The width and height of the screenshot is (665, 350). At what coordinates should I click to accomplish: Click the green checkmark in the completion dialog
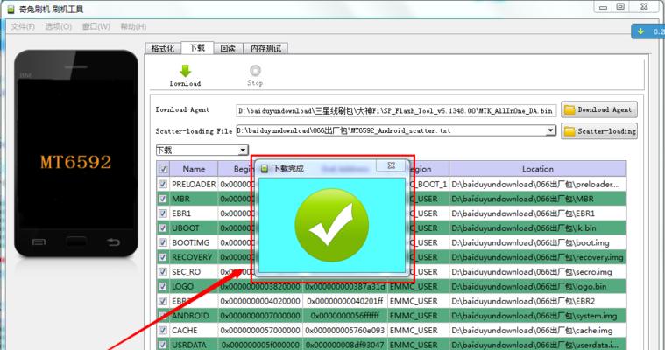point(332,225)
